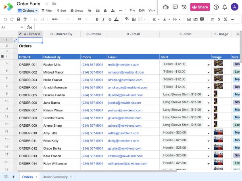Toggle strikethrough formatting
The image size is (242, 181).
tap(110, 19)
